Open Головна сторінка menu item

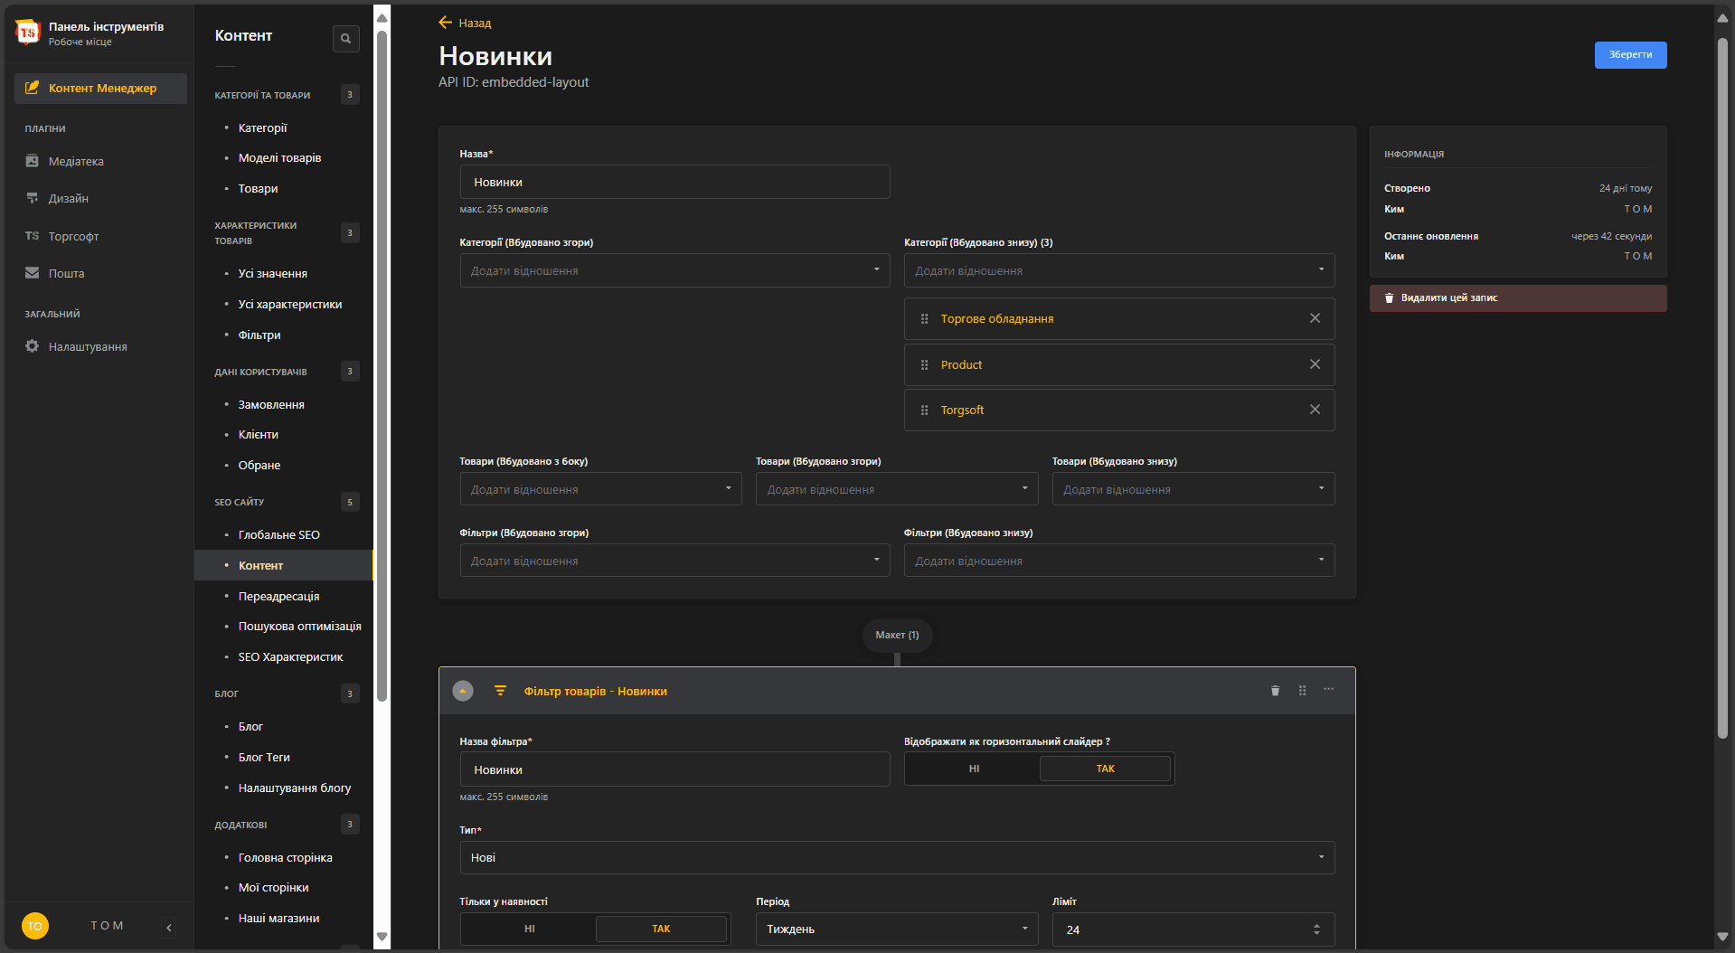(285, 858)
